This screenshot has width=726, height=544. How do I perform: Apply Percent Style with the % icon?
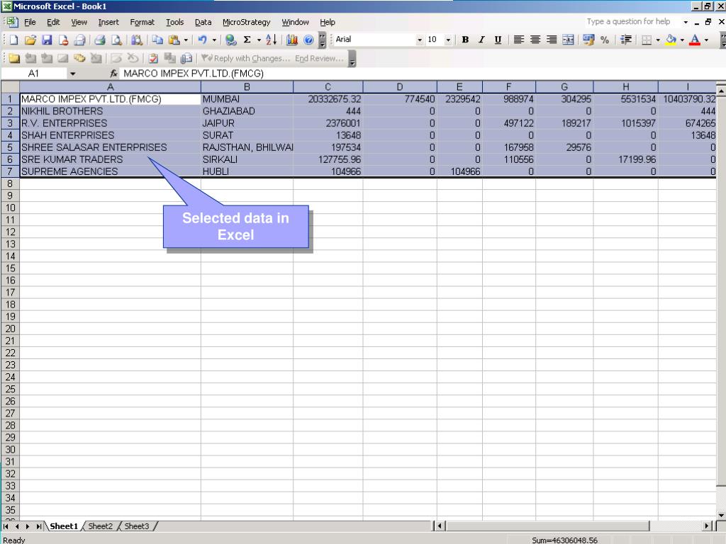pos(605,40)
